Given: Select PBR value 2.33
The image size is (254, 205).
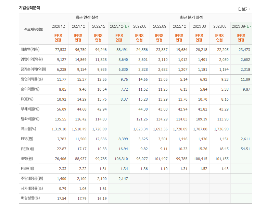Looking at the screenshot, I should tap(63, 169).
